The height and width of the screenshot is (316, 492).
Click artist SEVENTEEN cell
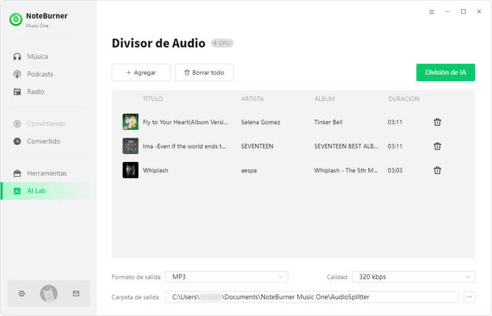pos(257,146)
